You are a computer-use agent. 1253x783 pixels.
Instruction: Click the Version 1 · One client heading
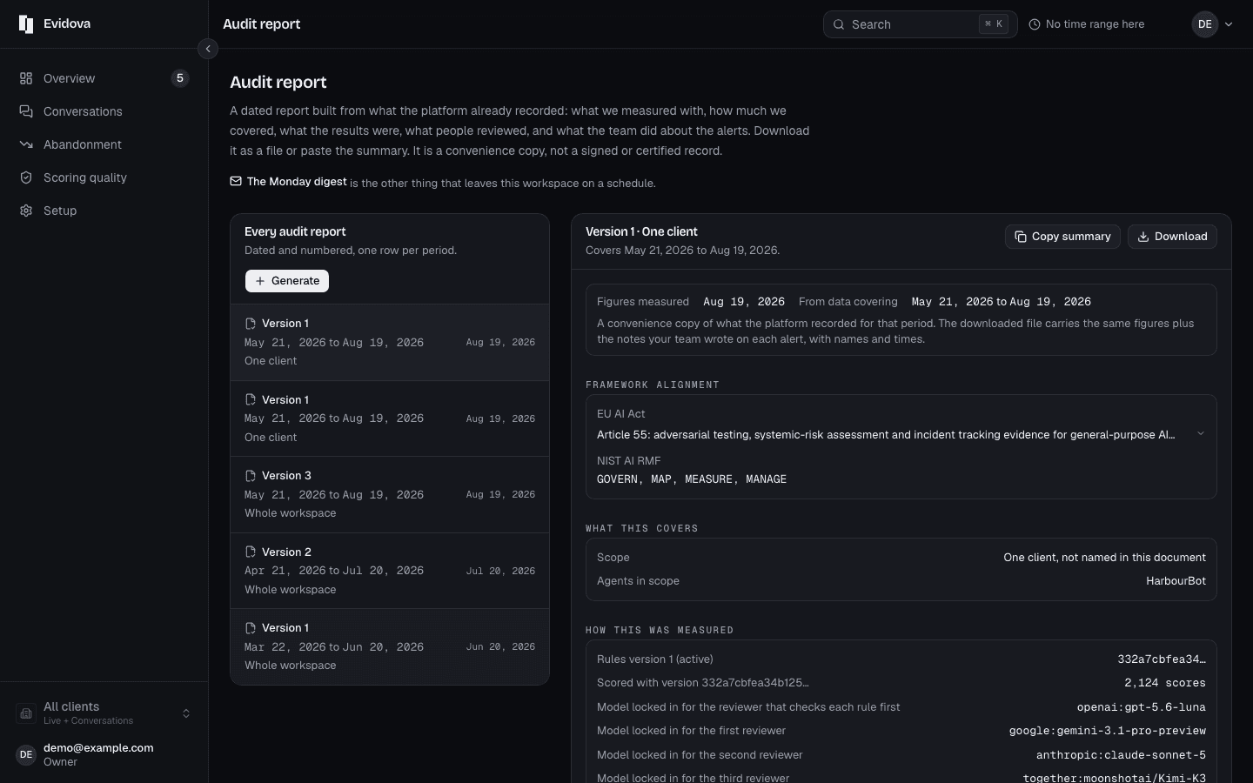point(641,231)
